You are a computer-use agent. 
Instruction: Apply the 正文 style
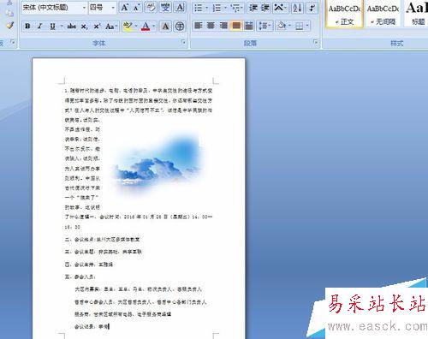[344, 15]
